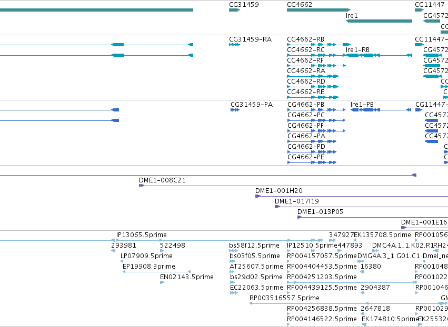The height and width of the screenshot is (327, 448).
Task: Select transcript CG4662-RE
Action: [306, 92]
